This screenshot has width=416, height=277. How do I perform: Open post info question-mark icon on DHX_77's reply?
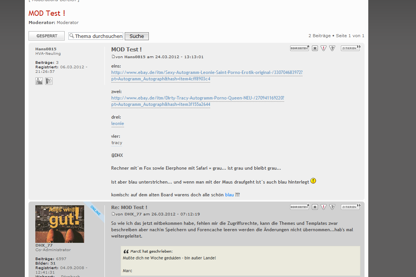[332, 207]
